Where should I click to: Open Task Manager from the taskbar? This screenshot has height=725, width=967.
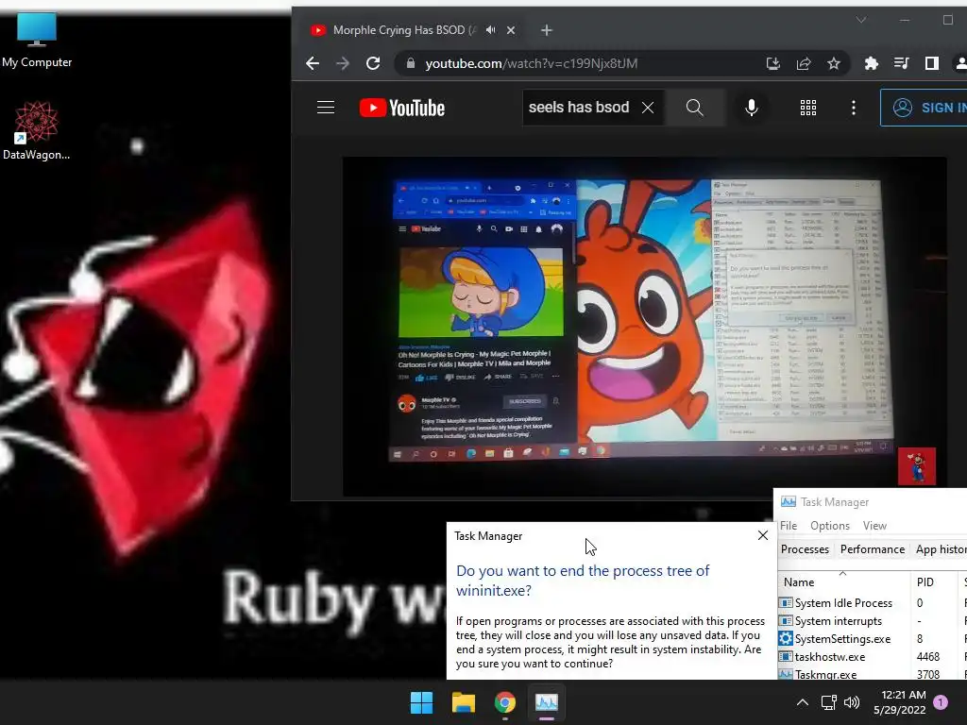point(547,702)
